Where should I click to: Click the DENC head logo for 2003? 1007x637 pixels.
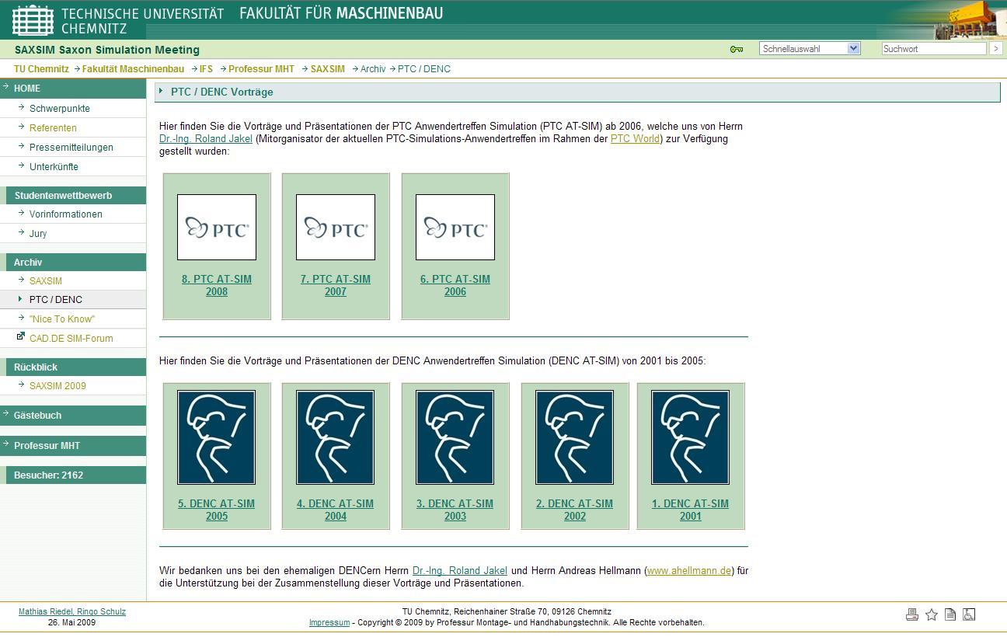[x=455, y=437]
